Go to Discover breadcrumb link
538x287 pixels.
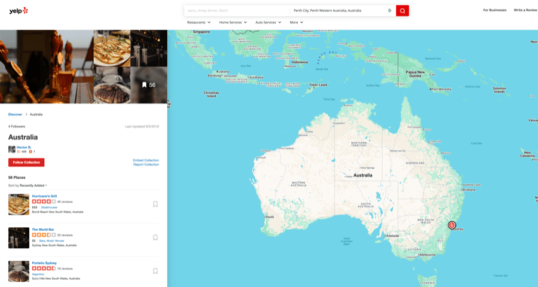pos(15,114)
